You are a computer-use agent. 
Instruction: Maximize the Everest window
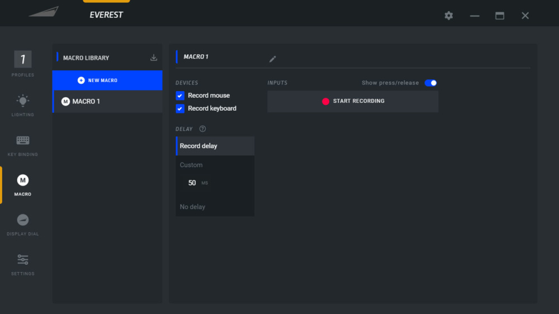[x=500, y=16]
